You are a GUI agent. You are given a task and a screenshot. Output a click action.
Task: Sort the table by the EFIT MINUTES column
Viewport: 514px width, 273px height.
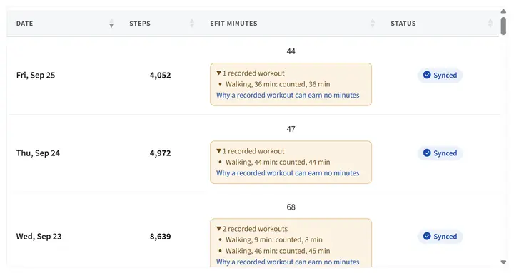tap(291, 24)
